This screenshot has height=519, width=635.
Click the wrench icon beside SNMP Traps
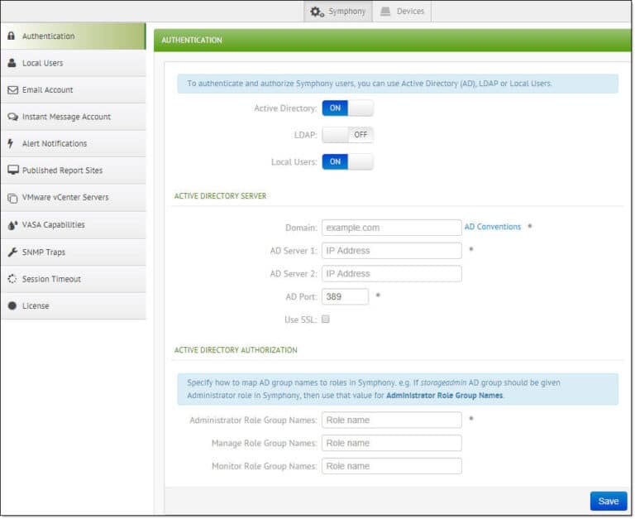click(x=12, y=252)
